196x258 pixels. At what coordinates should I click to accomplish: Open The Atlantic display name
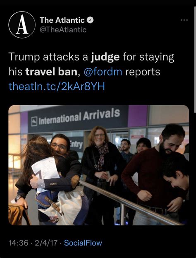[x=62, y=20]
